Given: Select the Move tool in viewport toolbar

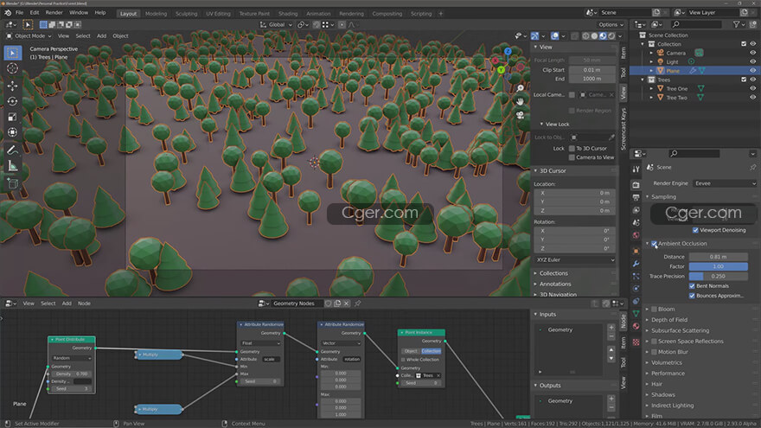Looking at the screenshot, I should [x=13, y=86].
